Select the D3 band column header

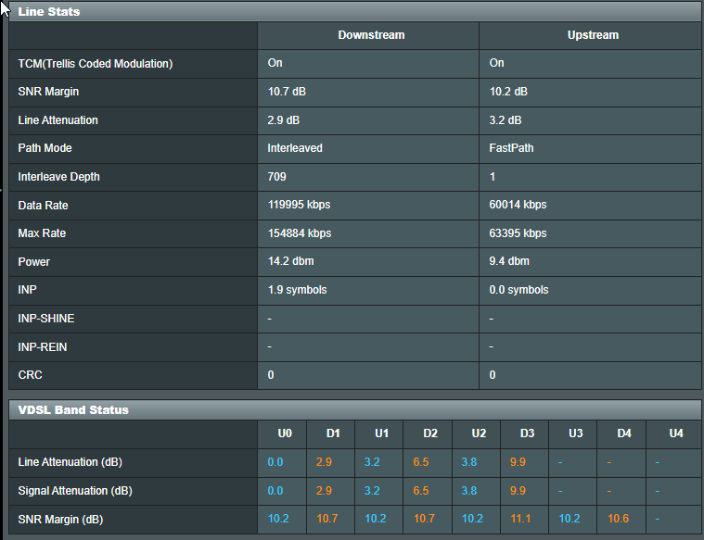[x=527, y=433]
